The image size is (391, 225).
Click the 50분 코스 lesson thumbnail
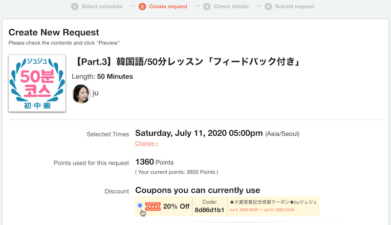click(37, 83)
